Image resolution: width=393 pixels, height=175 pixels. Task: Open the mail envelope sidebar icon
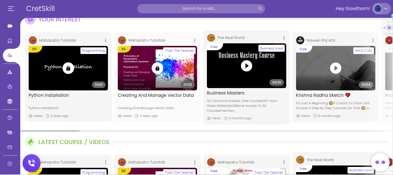pos(10,147)
